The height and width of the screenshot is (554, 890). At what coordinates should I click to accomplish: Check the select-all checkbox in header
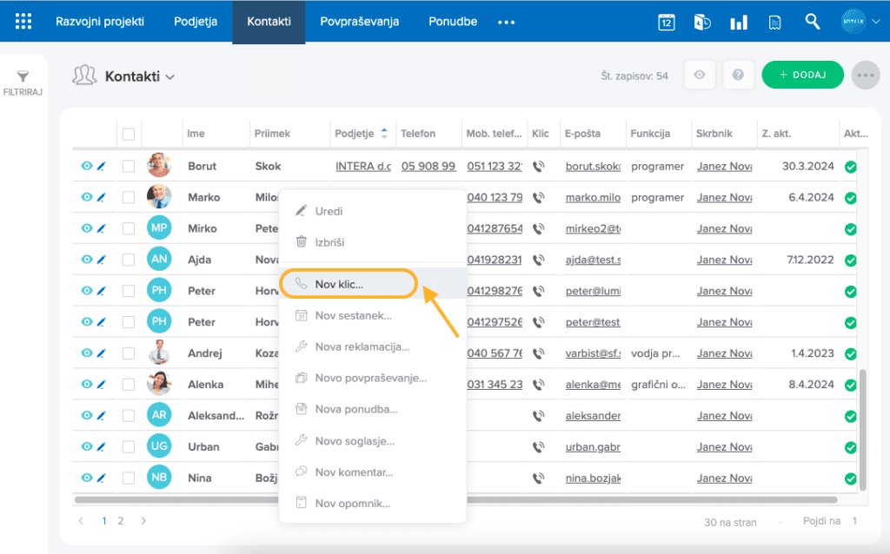coord(129,134)
